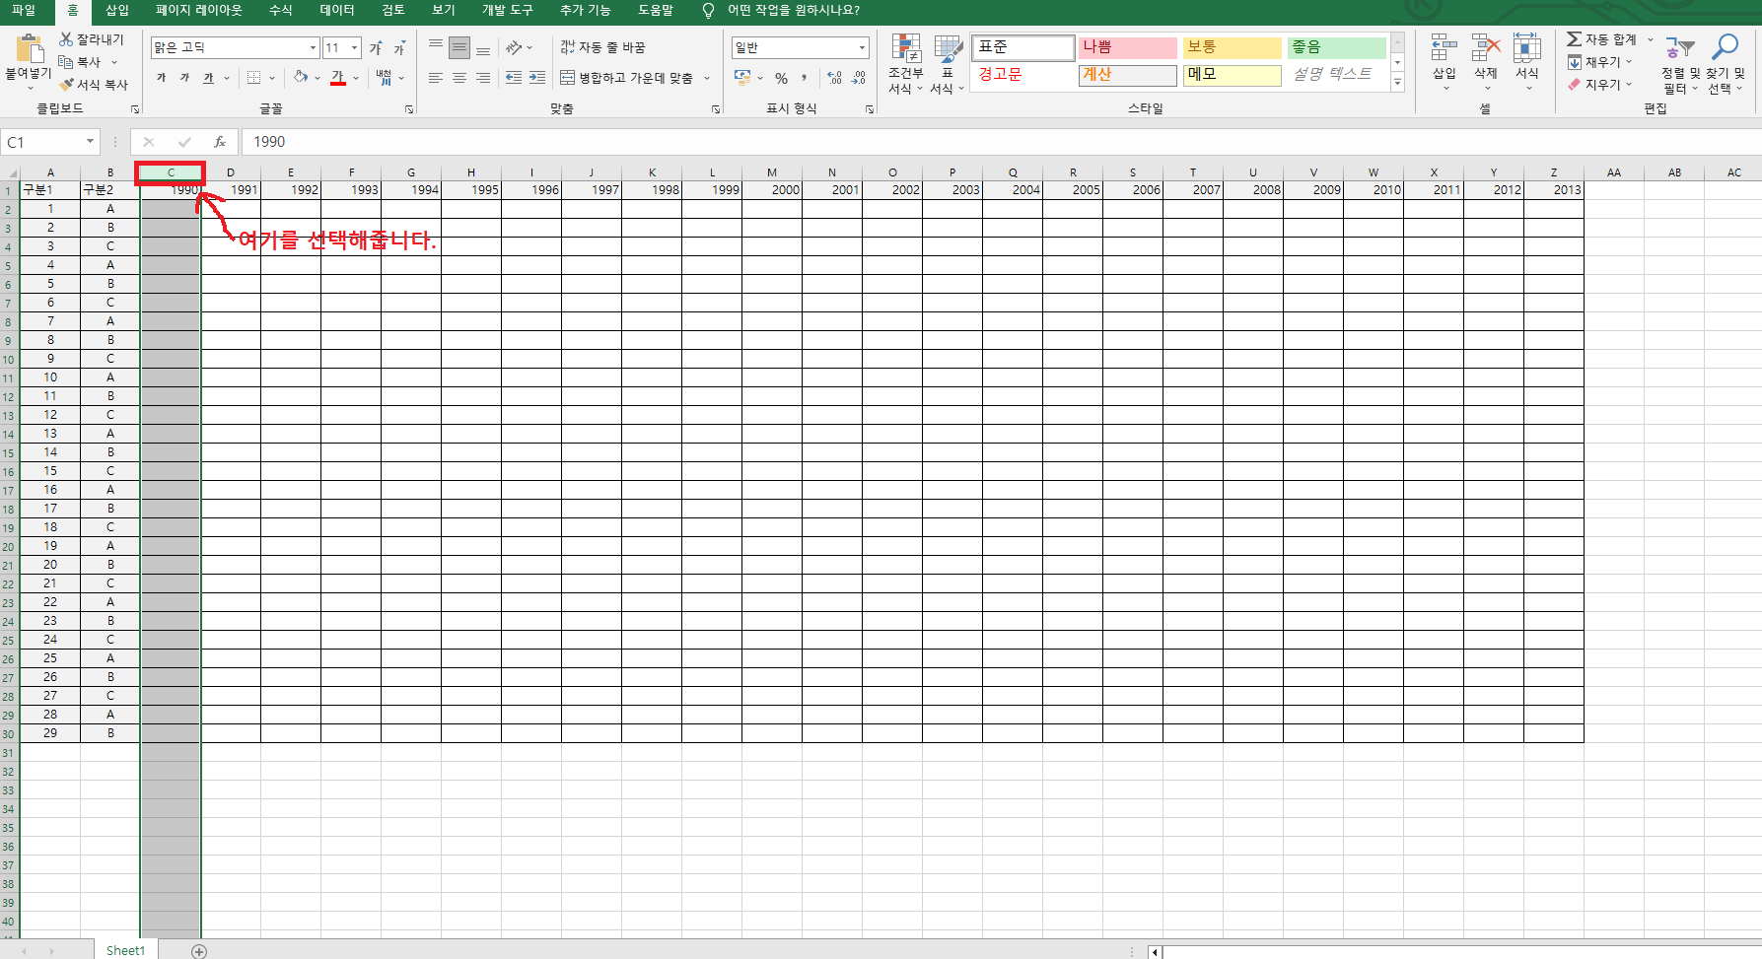
Task: Activate the 서식 복사 format painter
Action: tap(94, 85)
